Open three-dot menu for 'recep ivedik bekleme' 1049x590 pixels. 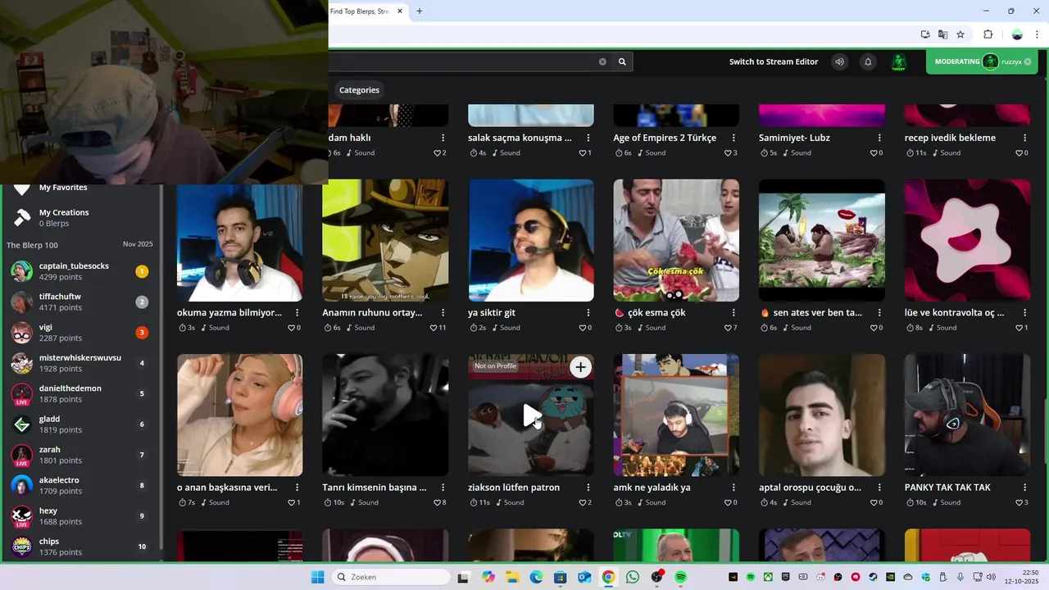1025,138
